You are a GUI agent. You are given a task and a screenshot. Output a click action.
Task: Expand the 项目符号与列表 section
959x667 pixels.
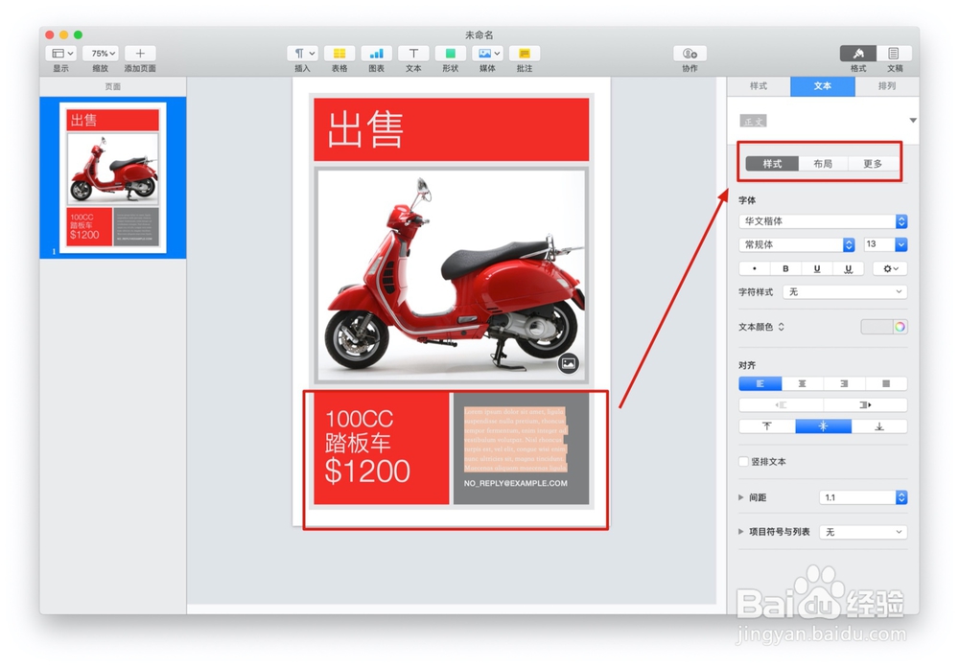(x=741, y=532)
